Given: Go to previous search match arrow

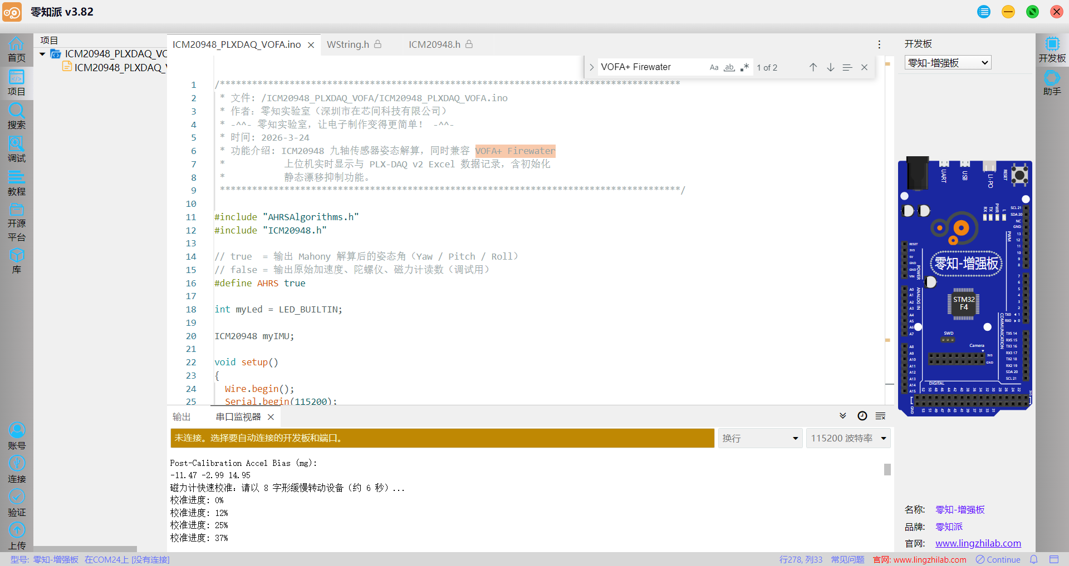Looking at the screenshot, I should 813,67.
